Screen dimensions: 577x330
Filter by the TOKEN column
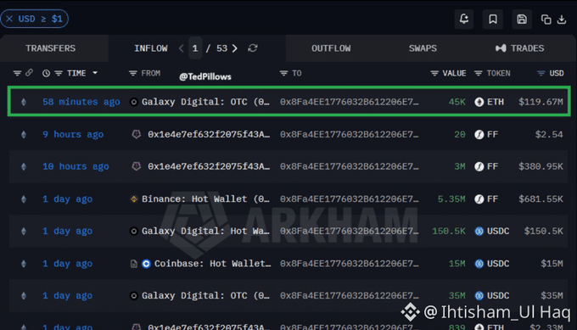[x=479, y=73]
